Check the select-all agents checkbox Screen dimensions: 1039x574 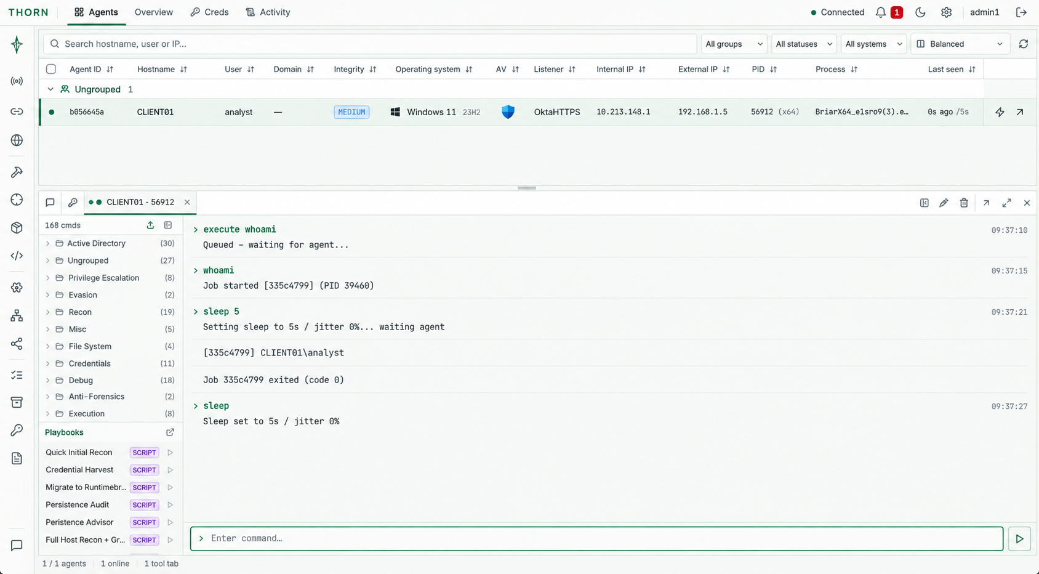pos(51,69)
